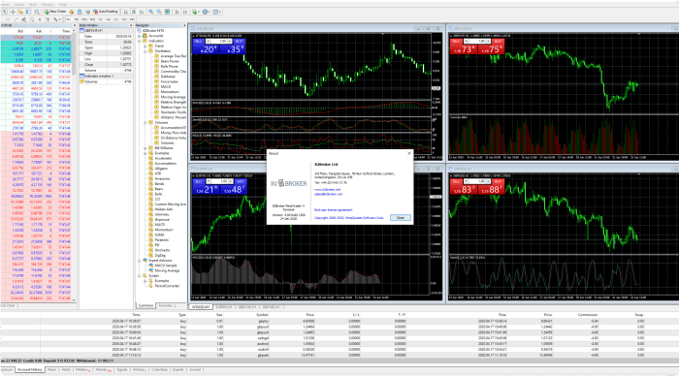Viewport: 679px width, 376px height.
Task: Open the Periods clock dropdown
Action: pos(207,12)
